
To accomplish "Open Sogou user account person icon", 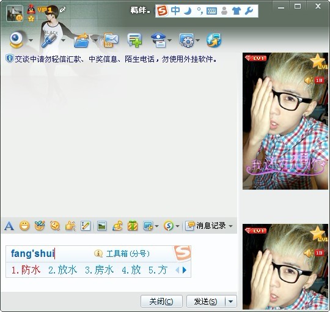I will pyautogui.click(x=224, y=11).
